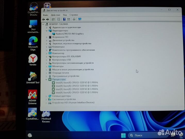Open the 'Действие' menu
The image size is (185, 139).
point(55,15)
